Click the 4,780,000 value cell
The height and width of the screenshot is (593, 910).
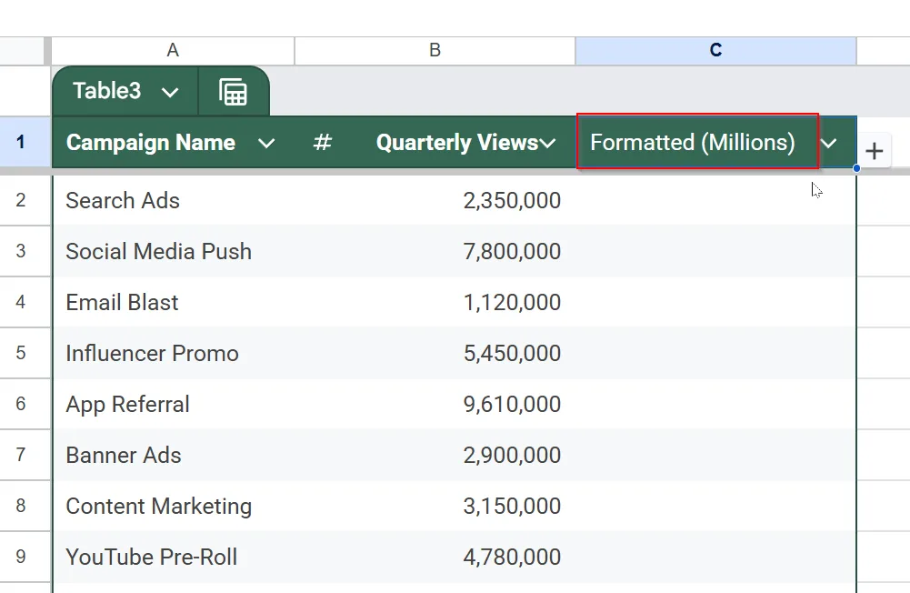(x=435, y=557)
